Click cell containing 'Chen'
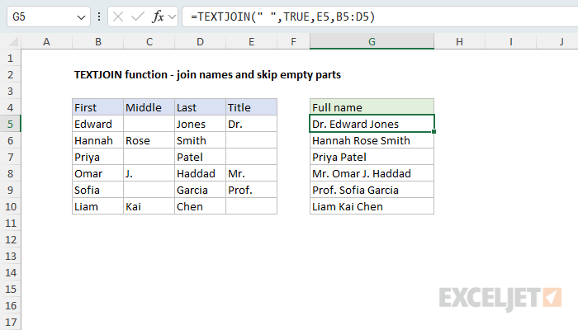Image resolution: width=578 pixels, height=330 pixels. (200, 206)
